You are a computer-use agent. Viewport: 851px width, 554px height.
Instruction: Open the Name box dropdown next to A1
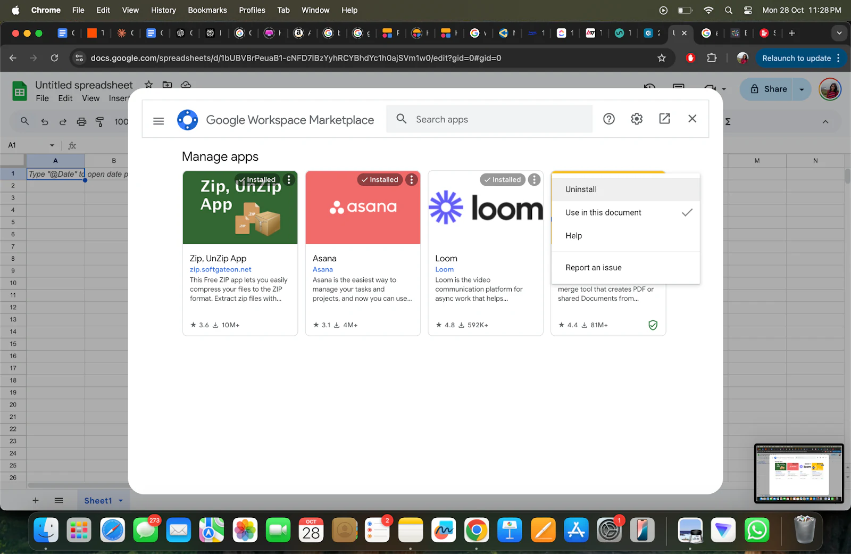tap(52, 145)
